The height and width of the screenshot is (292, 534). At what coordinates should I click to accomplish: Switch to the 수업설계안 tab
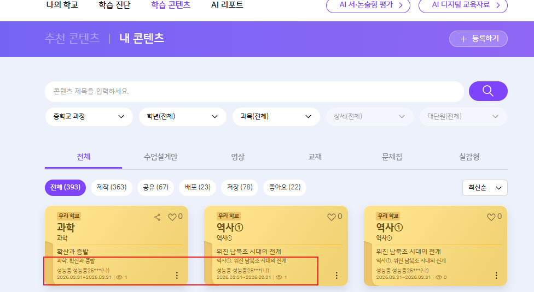point(160,157)
